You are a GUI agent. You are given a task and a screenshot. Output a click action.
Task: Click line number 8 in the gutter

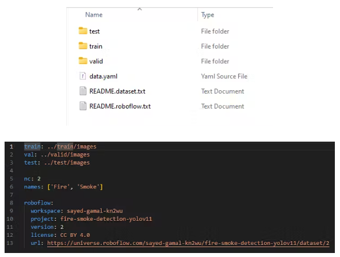click(11, 203)
